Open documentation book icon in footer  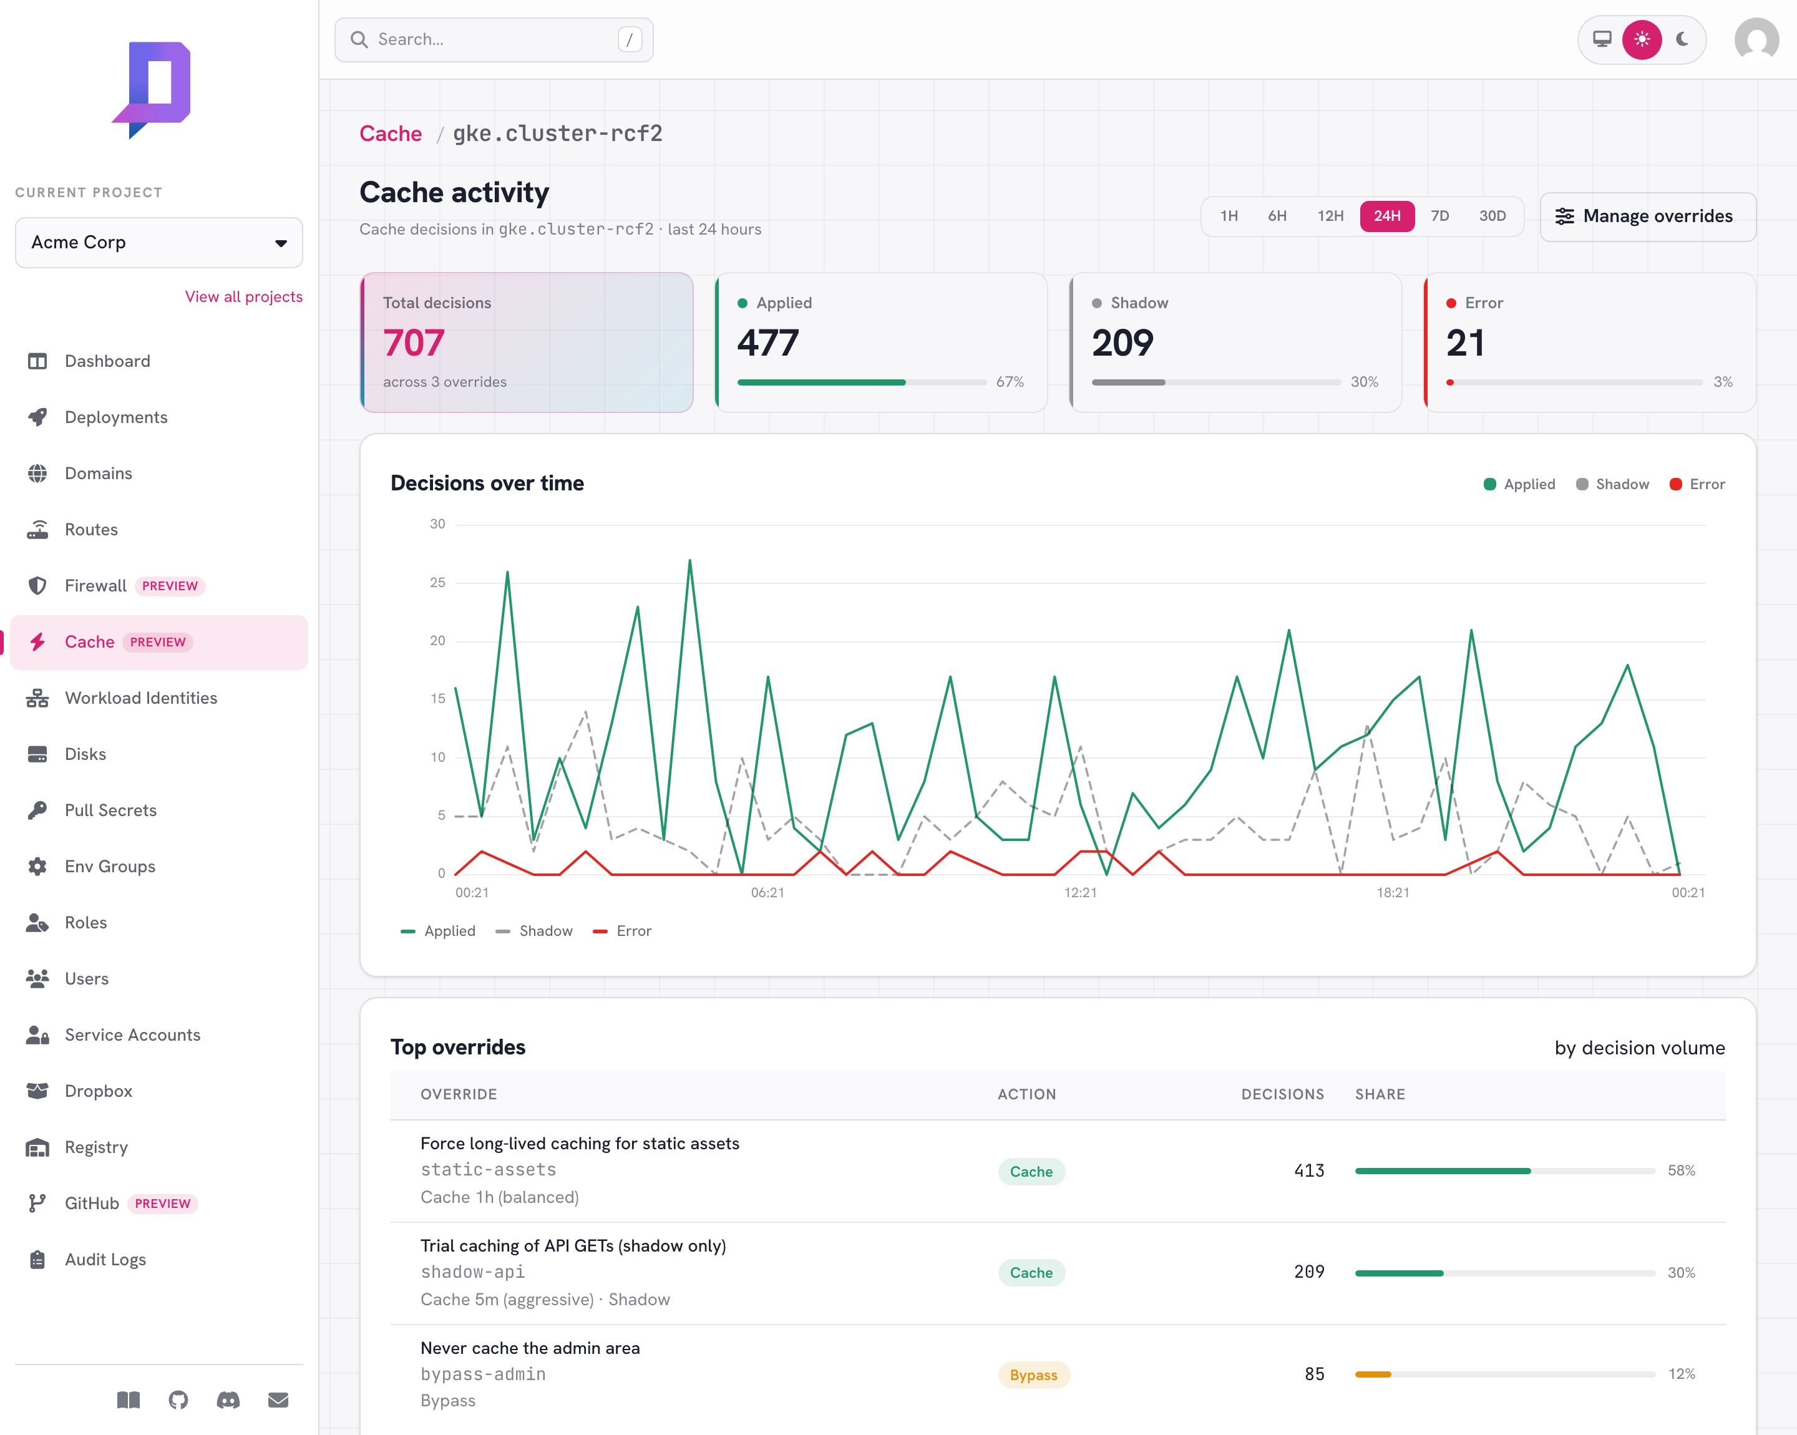[129, 1400]
